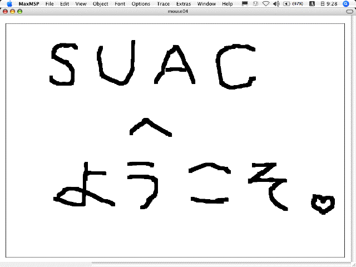The image size is (356, 267).
Task: Click the toolbar toggle pill button
Action: click(350, 11)
